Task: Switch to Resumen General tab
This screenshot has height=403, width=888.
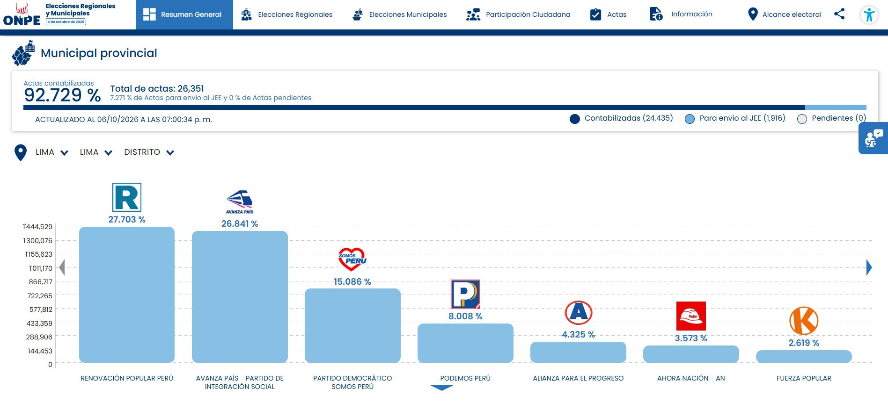Action: tap(184, 14)
